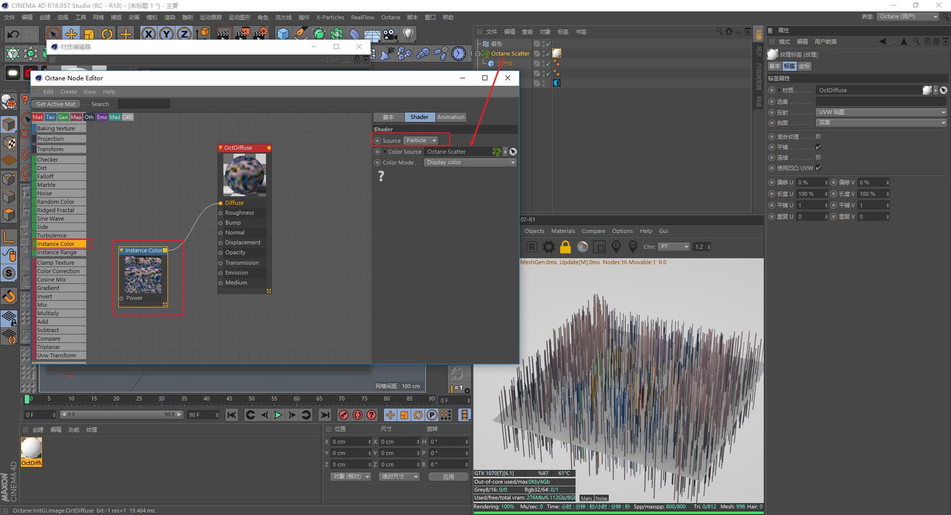Open the 投射 dropdown showing UVW 贴图
Screen dimensions: 951x515
(881, 113)
